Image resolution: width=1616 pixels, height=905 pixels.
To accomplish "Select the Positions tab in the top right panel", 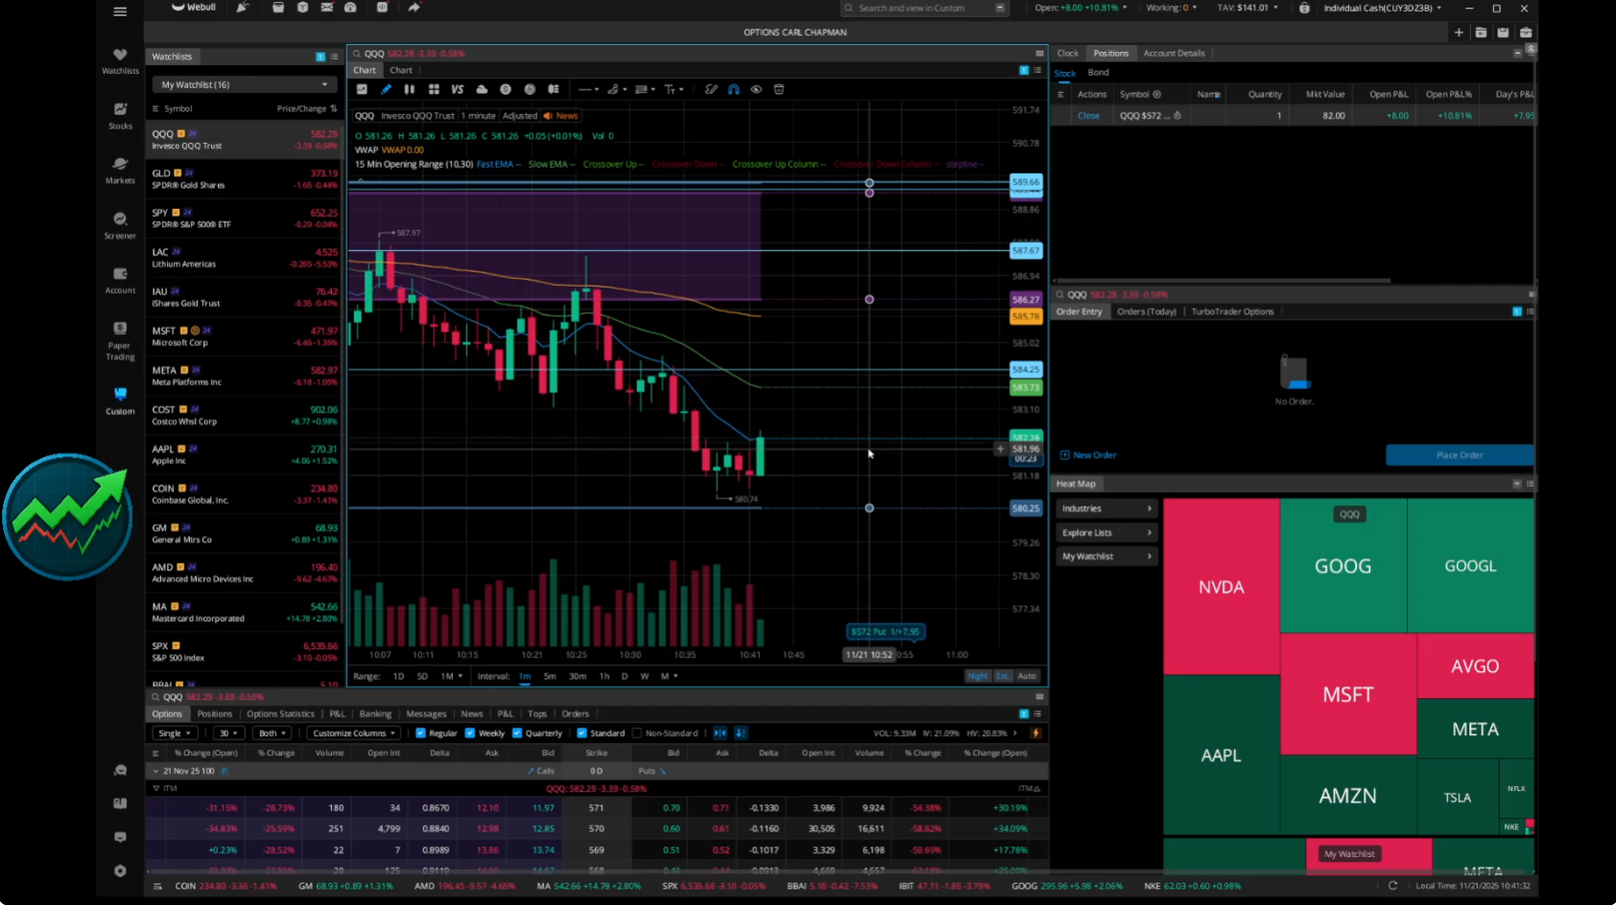I will pos(1111,53).
